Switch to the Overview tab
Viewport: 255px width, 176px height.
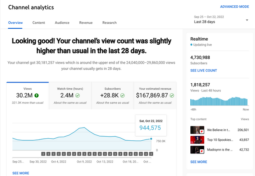click(15, 23)
